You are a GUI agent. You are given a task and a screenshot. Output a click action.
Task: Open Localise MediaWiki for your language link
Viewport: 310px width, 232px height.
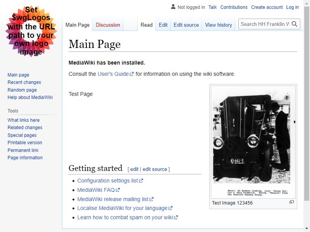tap(125, 208)
